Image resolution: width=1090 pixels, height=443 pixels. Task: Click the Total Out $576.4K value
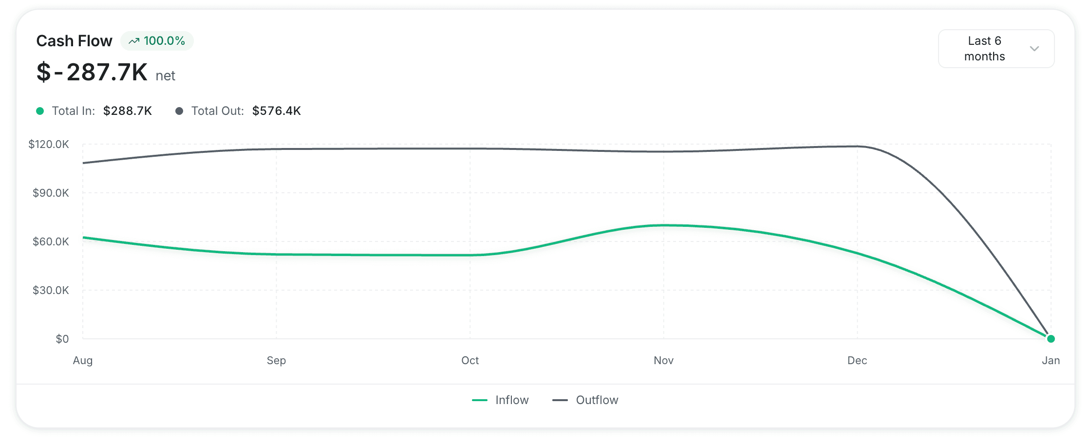pyautogui.click(x=276, y=111)
